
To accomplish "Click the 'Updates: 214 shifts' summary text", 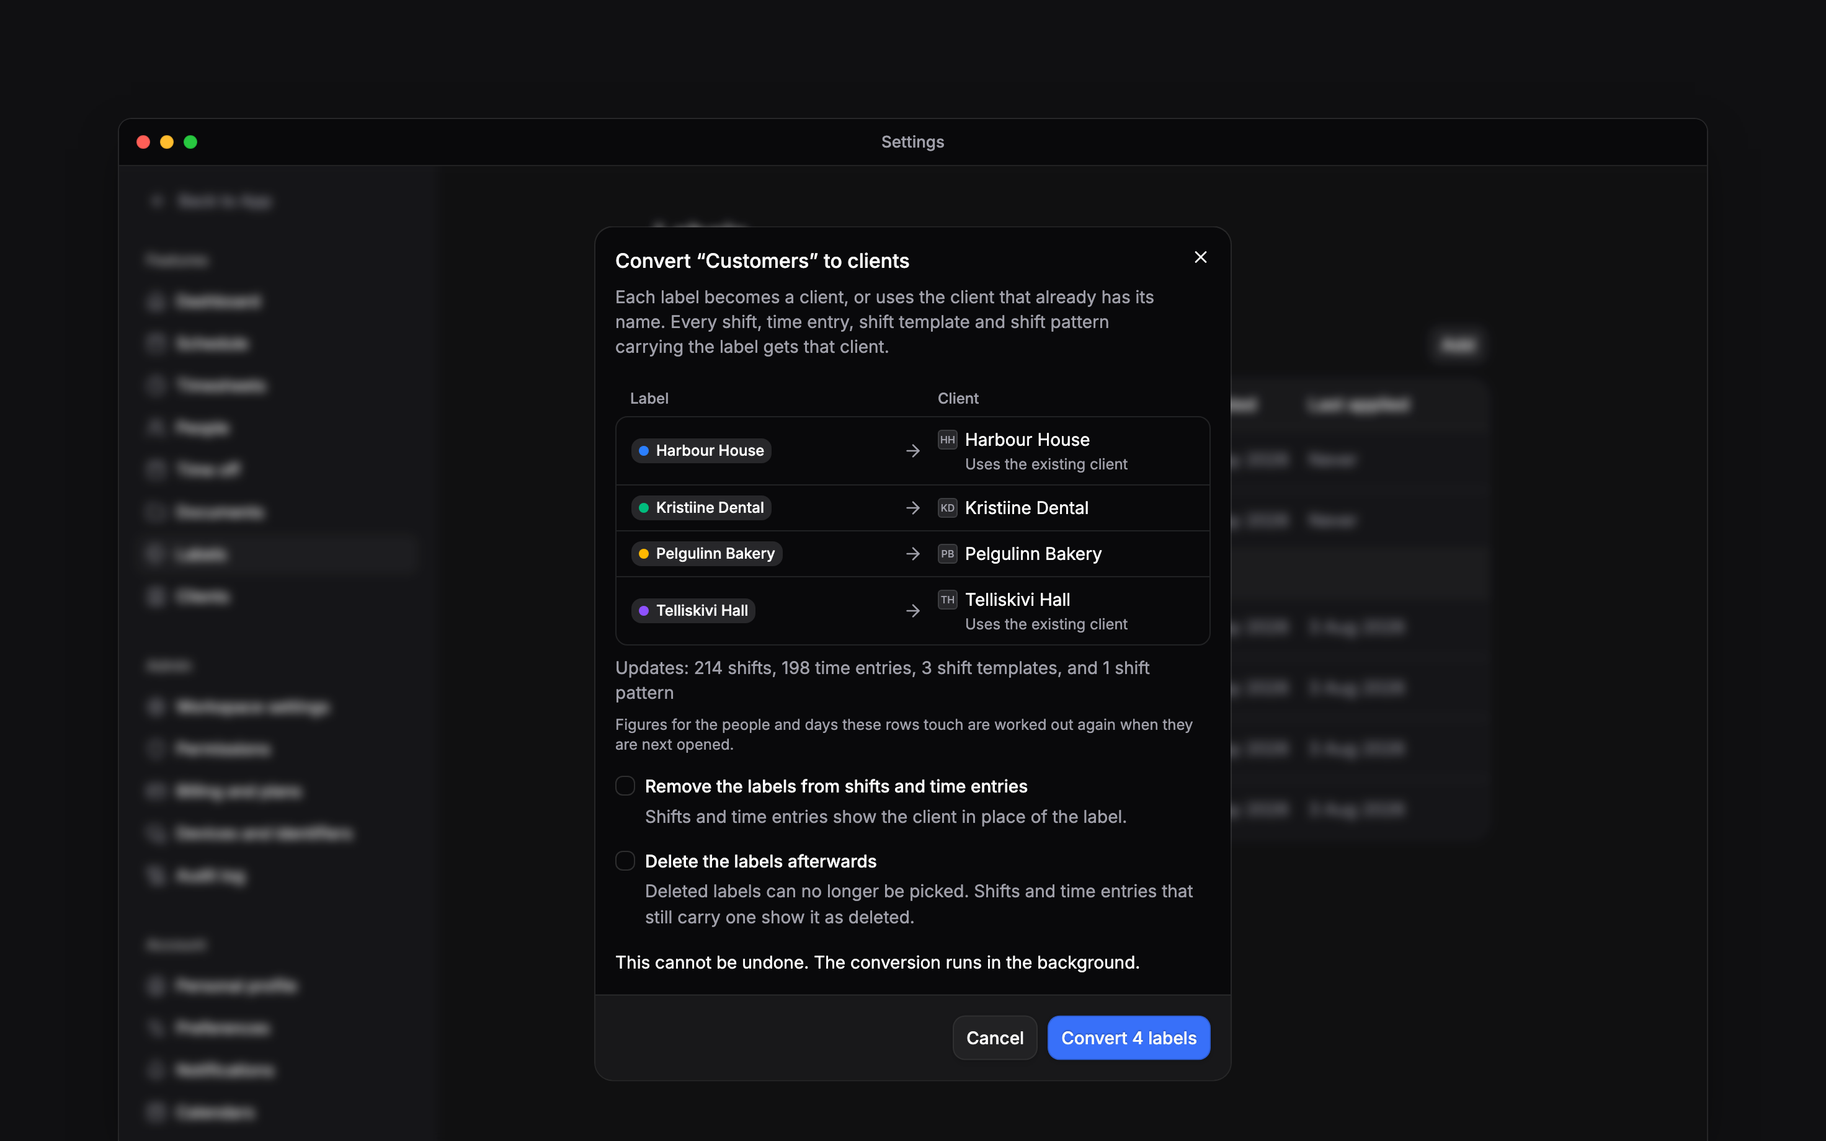I will click(882, 680).
